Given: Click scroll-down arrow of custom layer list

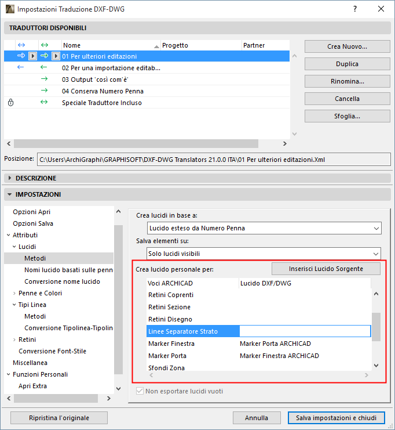Looking at the screenshot, I should point(376,366).
